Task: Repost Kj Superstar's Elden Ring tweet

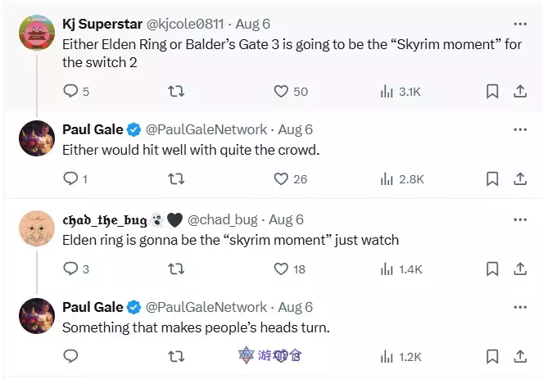Action: (x=175, y=91)
